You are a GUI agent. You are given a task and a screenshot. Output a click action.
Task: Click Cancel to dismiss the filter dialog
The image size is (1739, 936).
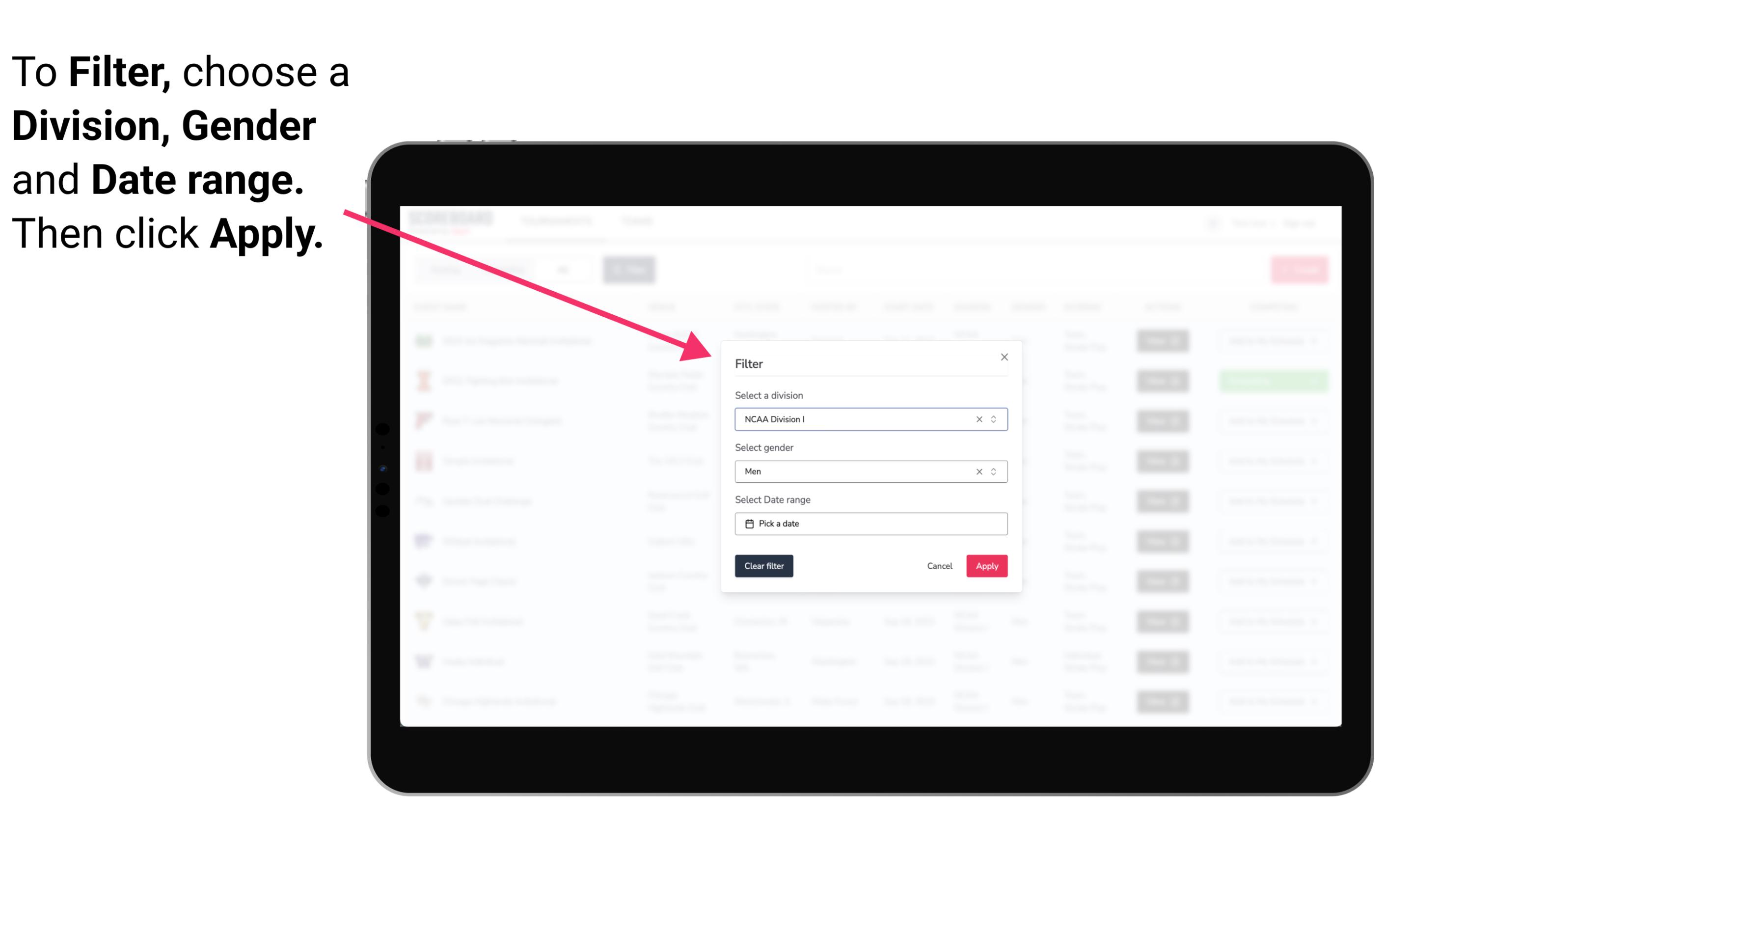(x=939, y=566)
